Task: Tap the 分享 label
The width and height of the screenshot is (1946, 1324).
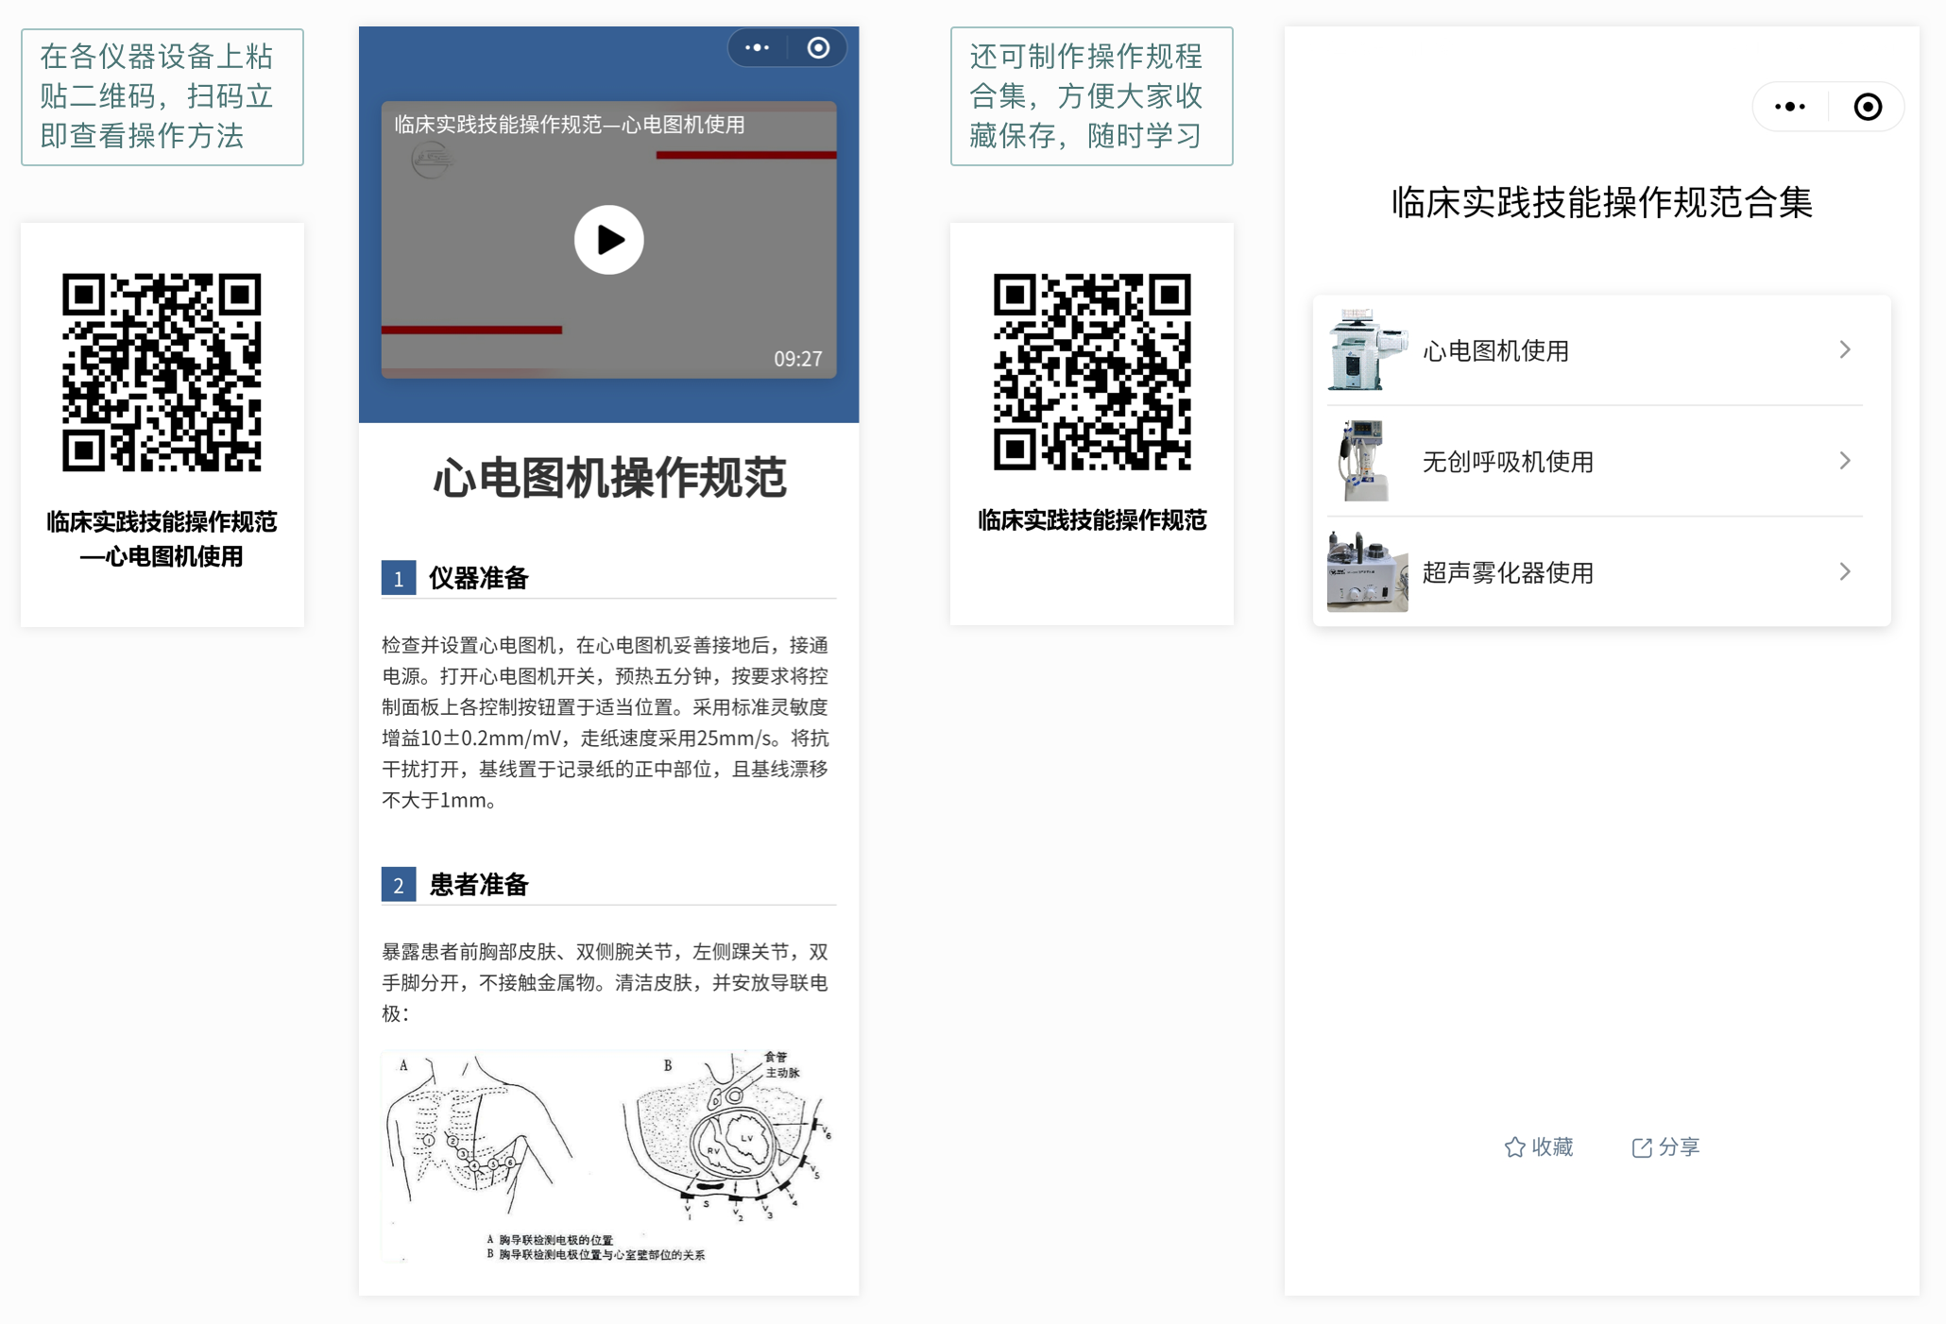Action: tap(1679, 1146)
